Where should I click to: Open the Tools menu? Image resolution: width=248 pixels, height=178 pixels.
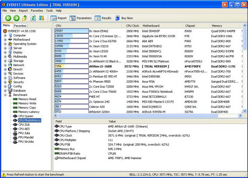pyautogui.click(x=49, y=11)
